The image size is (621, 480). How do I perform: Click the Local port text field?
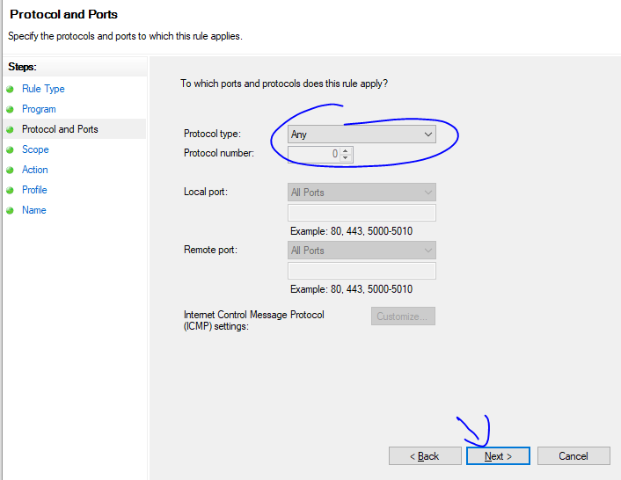pyautogui.click(x=362, y=213)
